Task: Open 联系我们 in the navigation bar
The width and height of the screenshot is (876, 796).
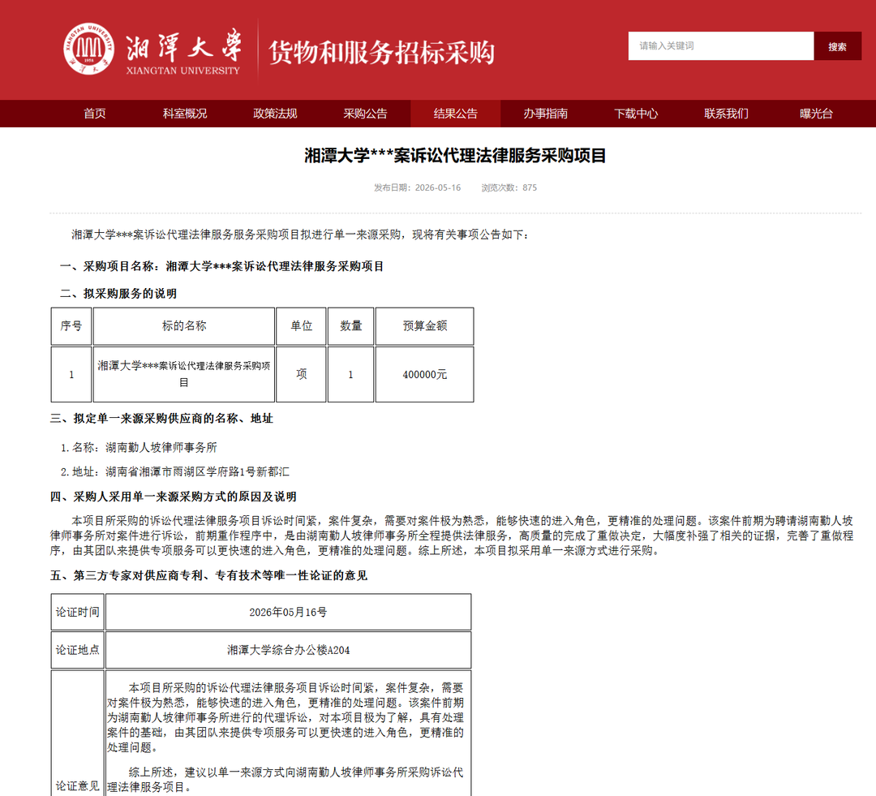Action: [x=726, y=114]
